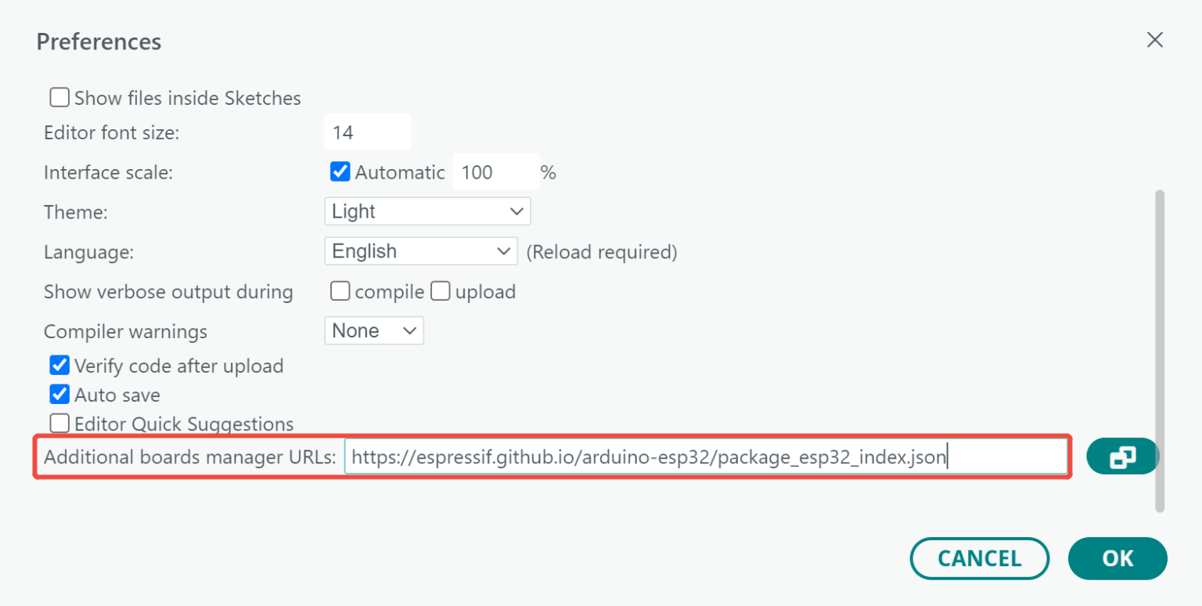This screenshot has width=1202, height=606.
Task: Enable Editor Quick Suggestions checkbox
Action: (x=59, y=424)
